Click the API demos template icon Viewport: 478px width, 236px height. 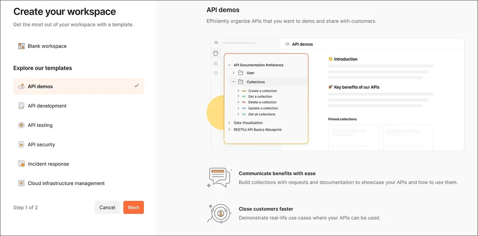tap(21, 86)
